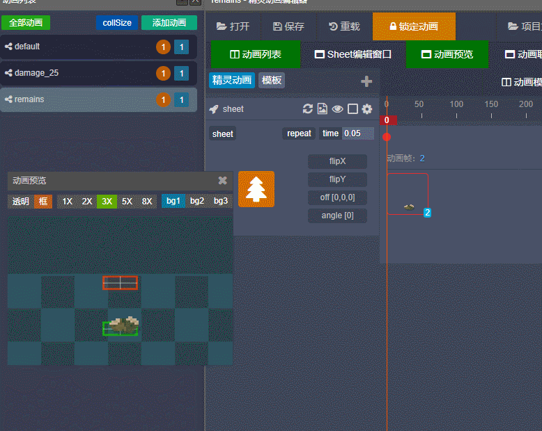Set the preview zoom to 5X
Screen dimensions: 542x431
coord(127,202)
